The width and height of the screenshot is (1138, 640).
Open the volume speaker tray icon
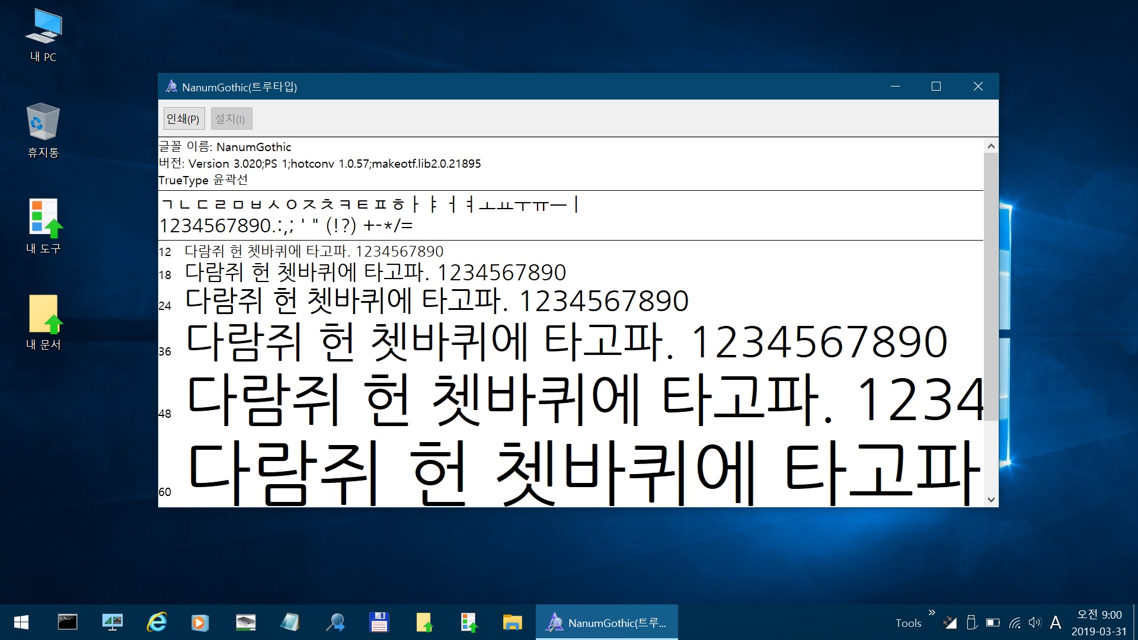1035,622
